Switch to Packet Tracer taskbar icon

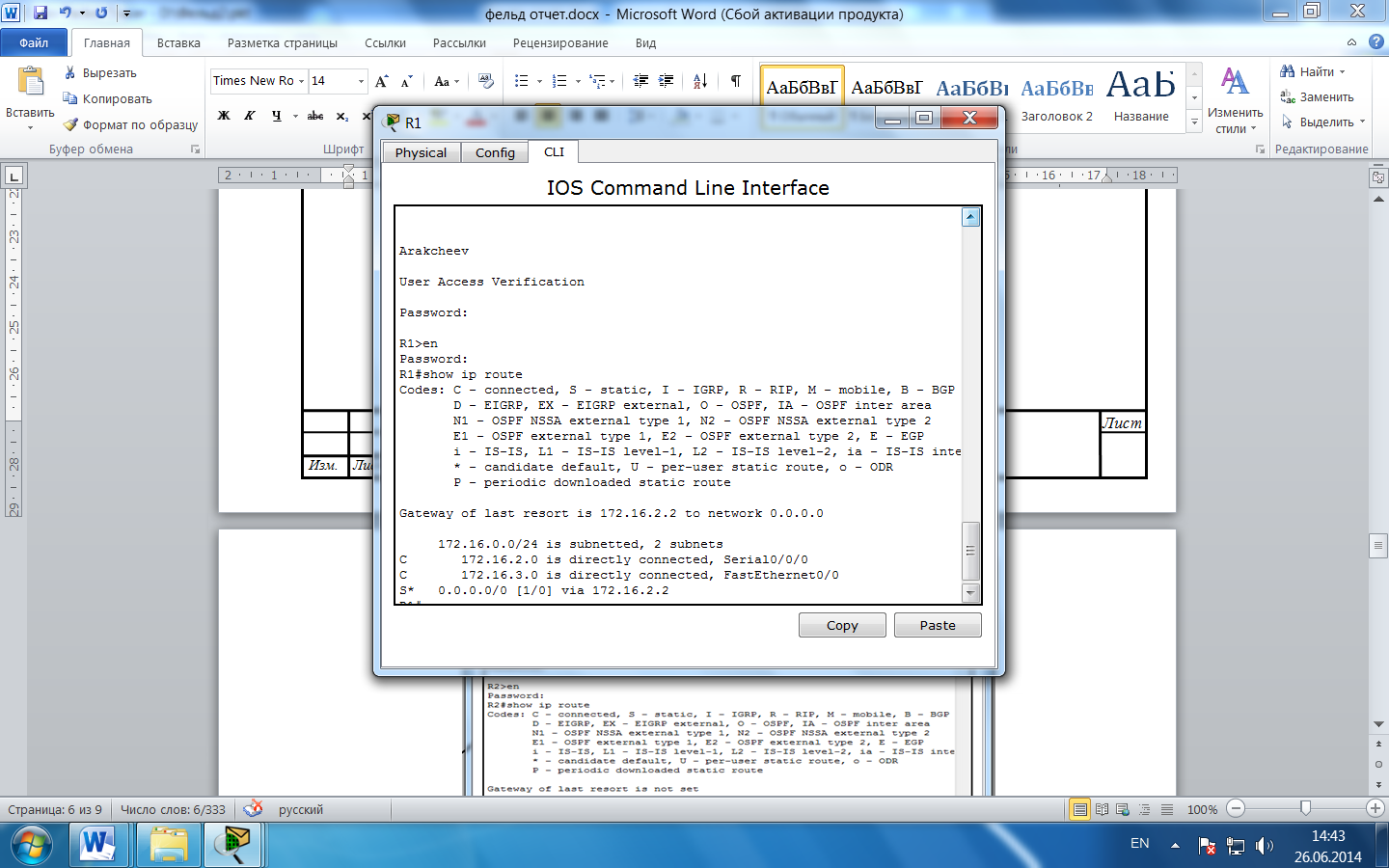click(231, 845)
